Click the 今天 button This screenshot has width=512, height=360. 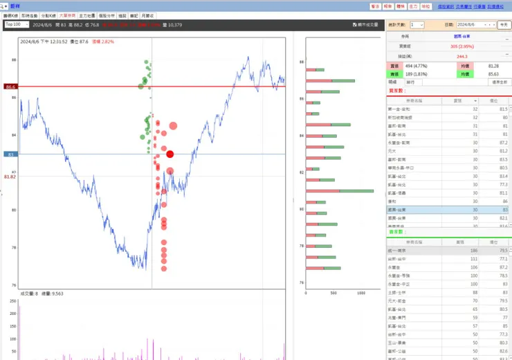(504, 25)
